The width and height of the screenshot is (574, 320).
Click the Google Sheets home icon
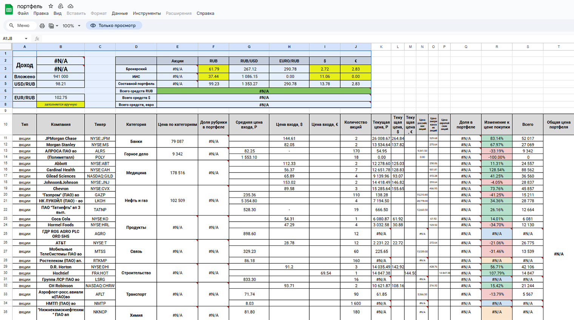[x=9, y=9]
